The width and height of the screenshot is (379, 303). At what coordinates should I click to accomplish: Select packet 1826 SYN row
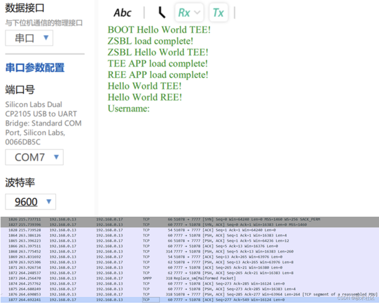[x=190, y=219]
